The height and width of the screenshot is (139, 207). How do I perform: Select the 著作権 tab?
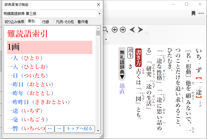coord(82,22)
